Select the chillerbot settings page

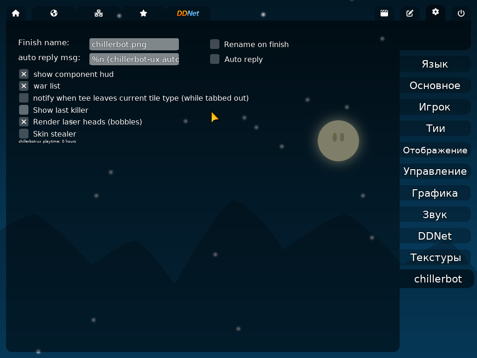pos(437,279)
